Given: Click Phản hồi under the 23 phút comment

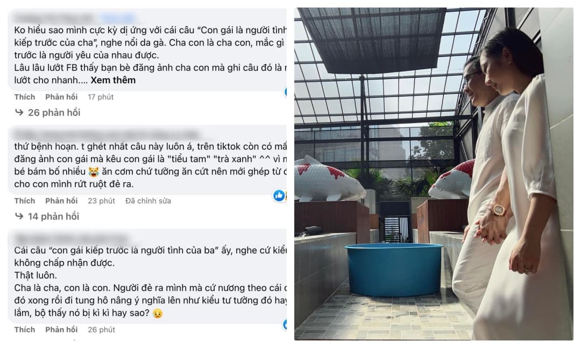Looking at the screenshot, I should click(61, 201).
